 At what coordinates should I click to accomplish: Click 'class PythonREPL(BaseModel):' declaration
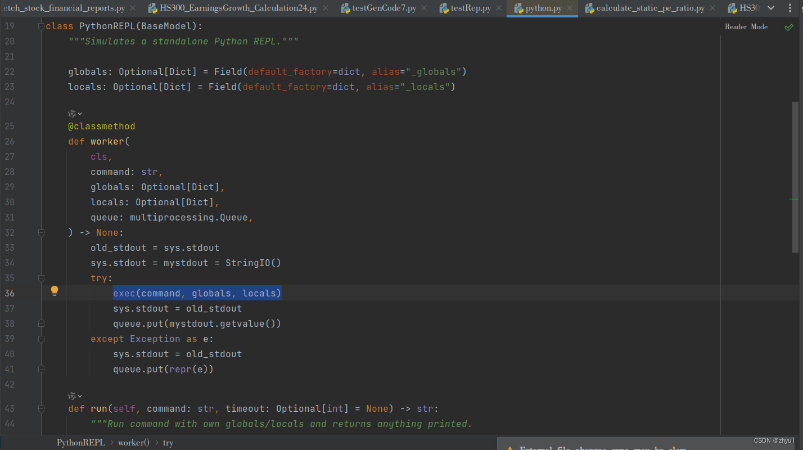pos(124,26)
